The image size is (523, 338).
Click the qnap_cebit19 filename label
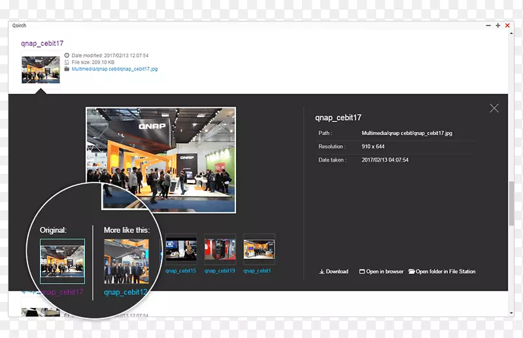coord(220,271)
